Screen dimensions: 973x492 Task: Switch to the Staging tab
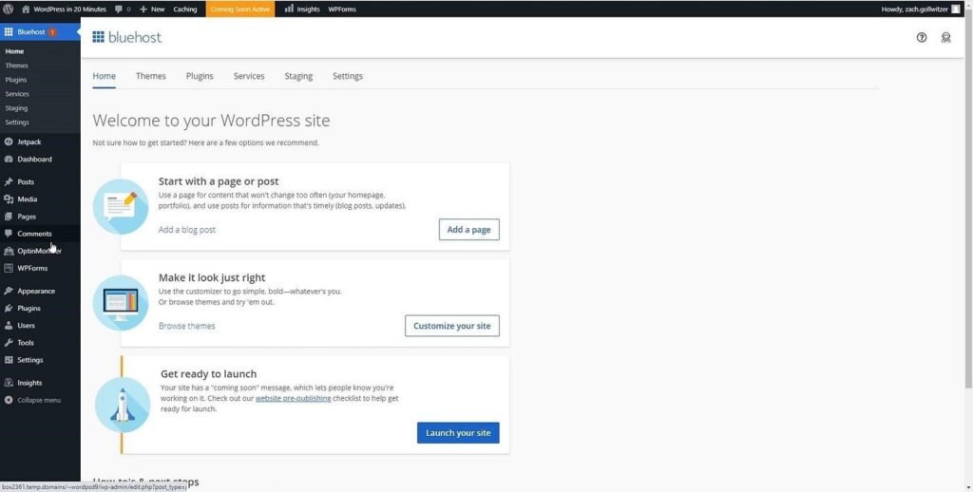click(x=298, y=76)
